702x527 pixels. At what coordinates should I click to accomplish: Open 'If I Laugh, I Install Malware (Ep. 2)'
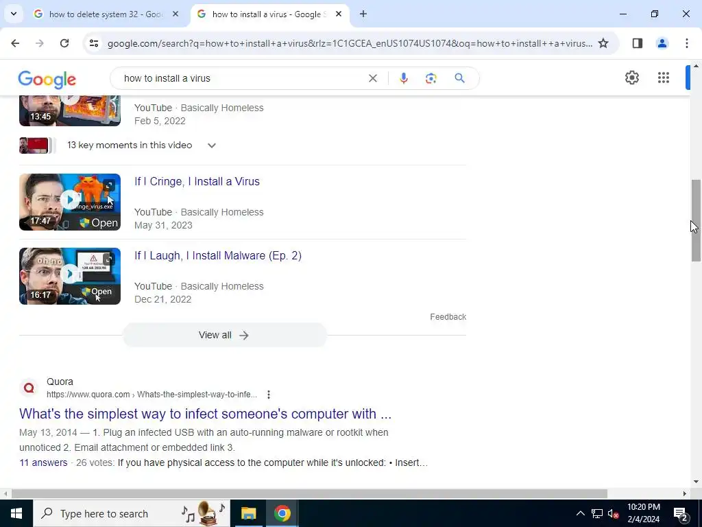point(218,255)
